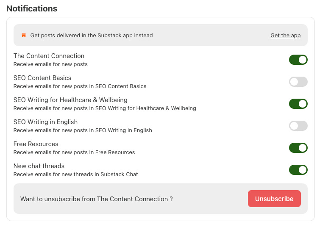Click the 'New chat threads' setting title

[39, 166]
